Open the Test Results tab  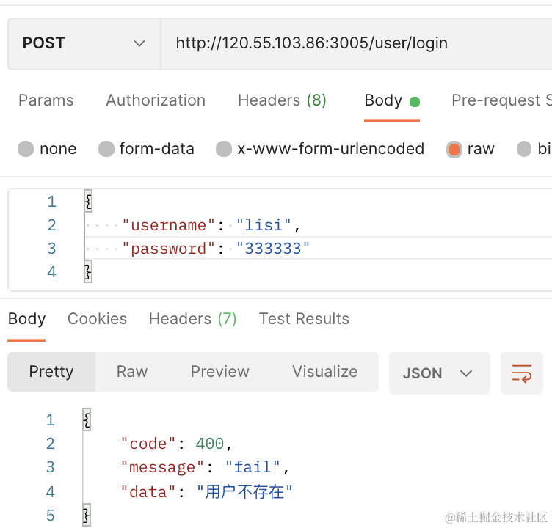[x=304, y=319]
